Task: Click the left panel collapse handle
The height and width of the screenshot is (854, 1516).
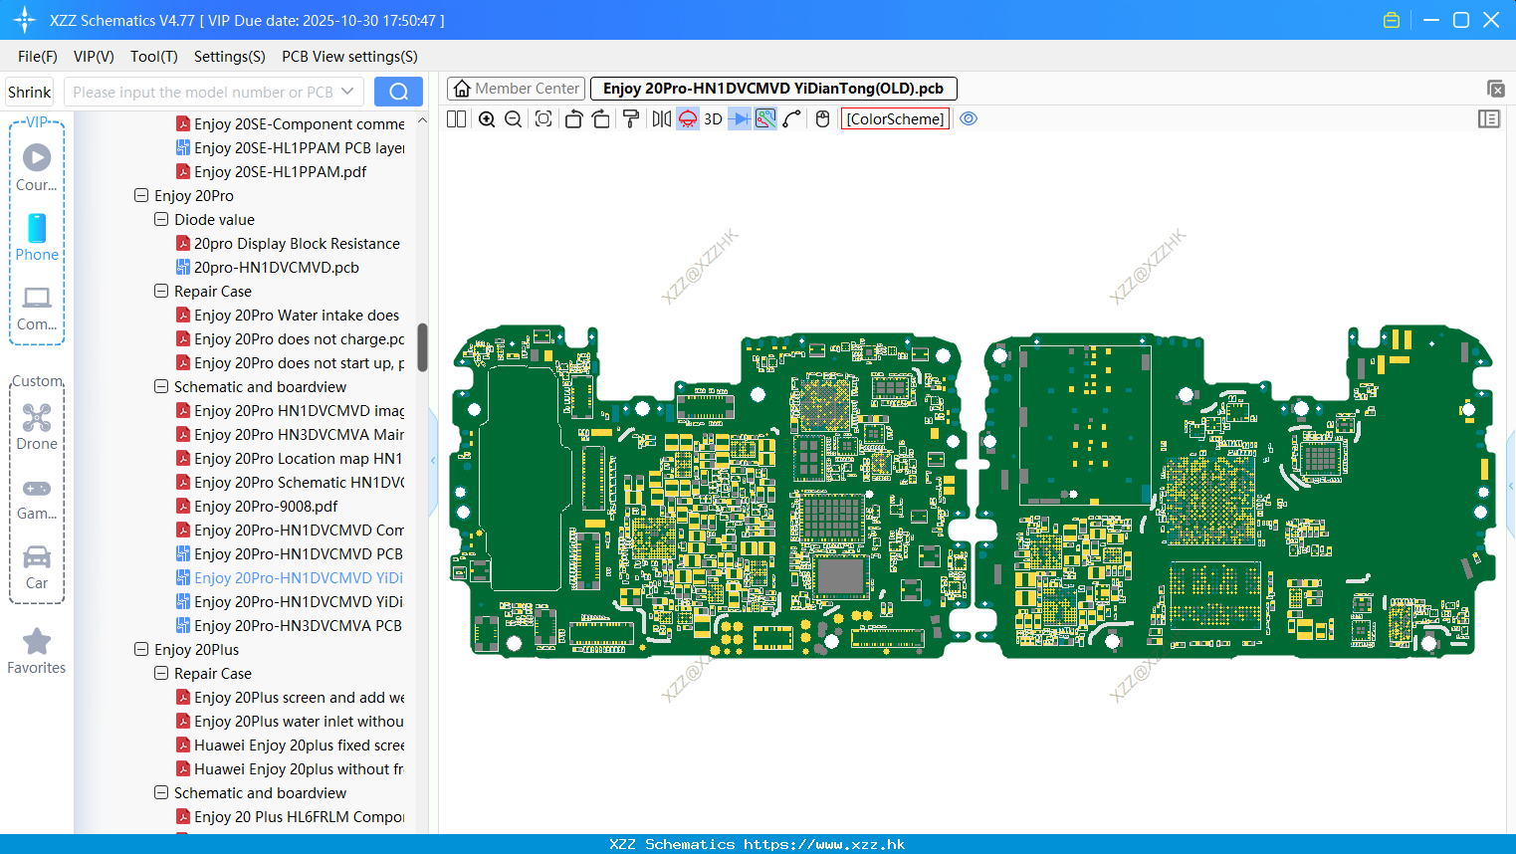Action: 433,461
